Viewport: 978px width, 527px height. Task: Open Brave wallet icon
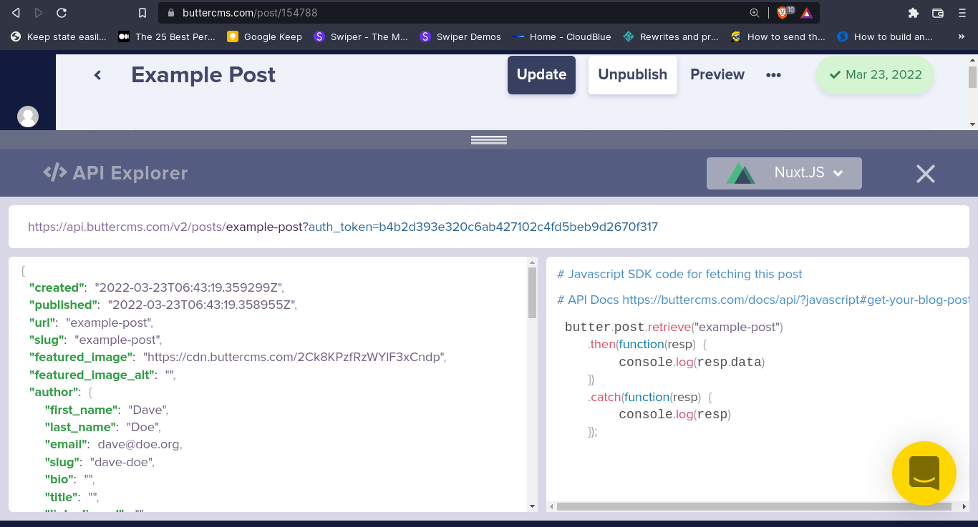(938, 13)
